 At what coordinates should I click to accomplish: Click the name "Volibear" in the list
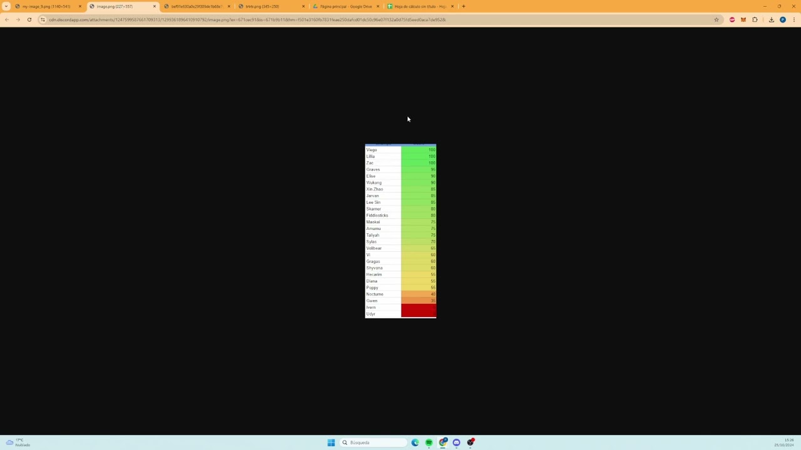click(x=374, y=248)
